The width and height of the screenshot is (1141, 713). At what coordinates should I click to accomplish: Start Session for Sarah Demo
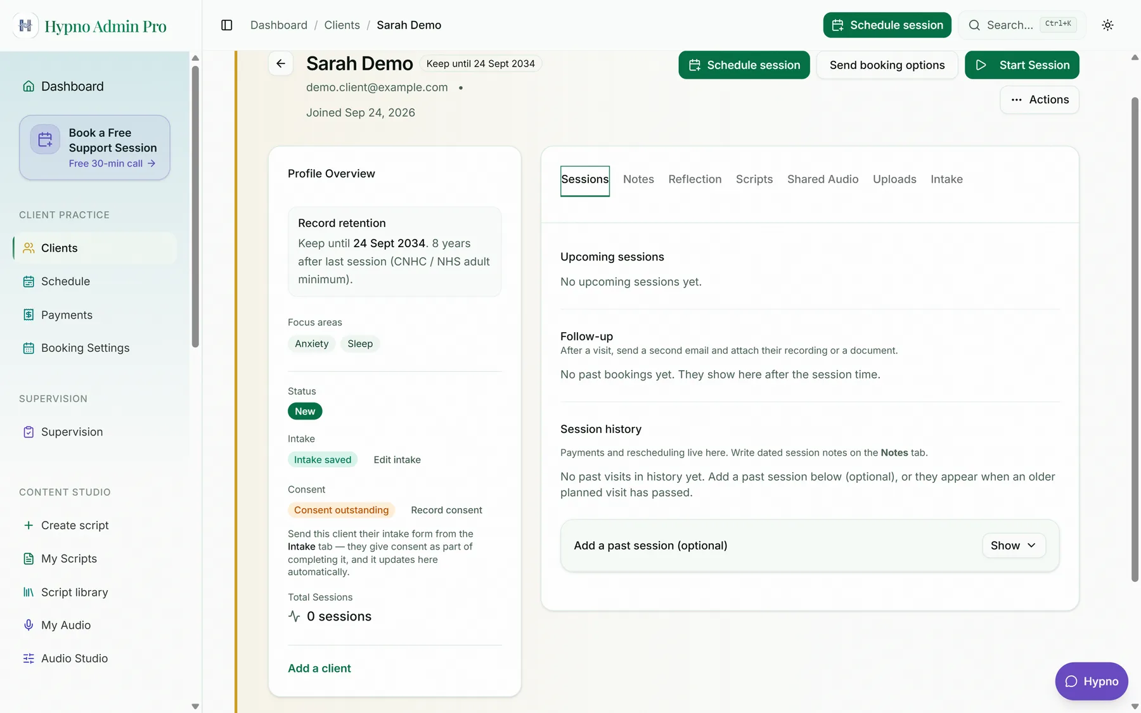[1022, 65]
